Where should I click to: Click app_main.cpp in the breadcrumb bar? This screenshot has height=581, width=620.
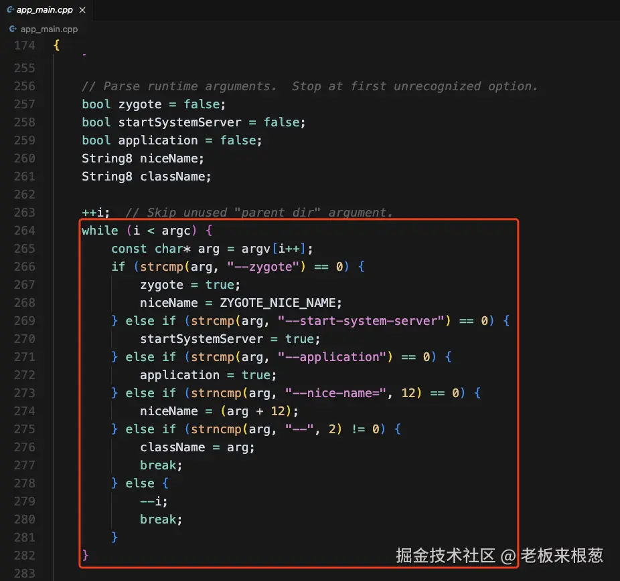(x=49, y=29)
